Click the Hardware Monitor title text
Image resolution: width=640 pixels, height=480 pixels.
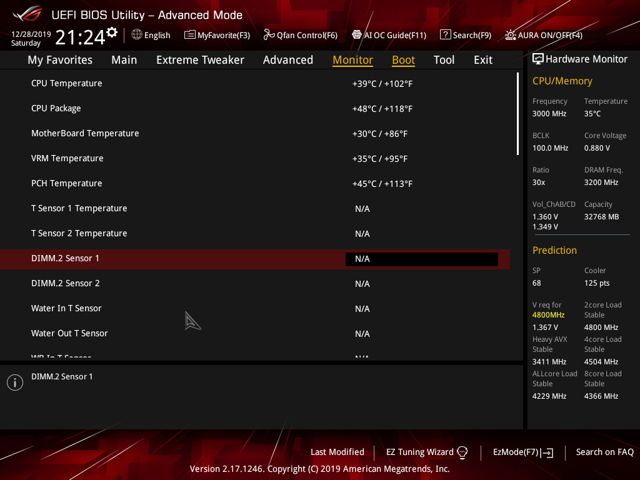[586, 59]
